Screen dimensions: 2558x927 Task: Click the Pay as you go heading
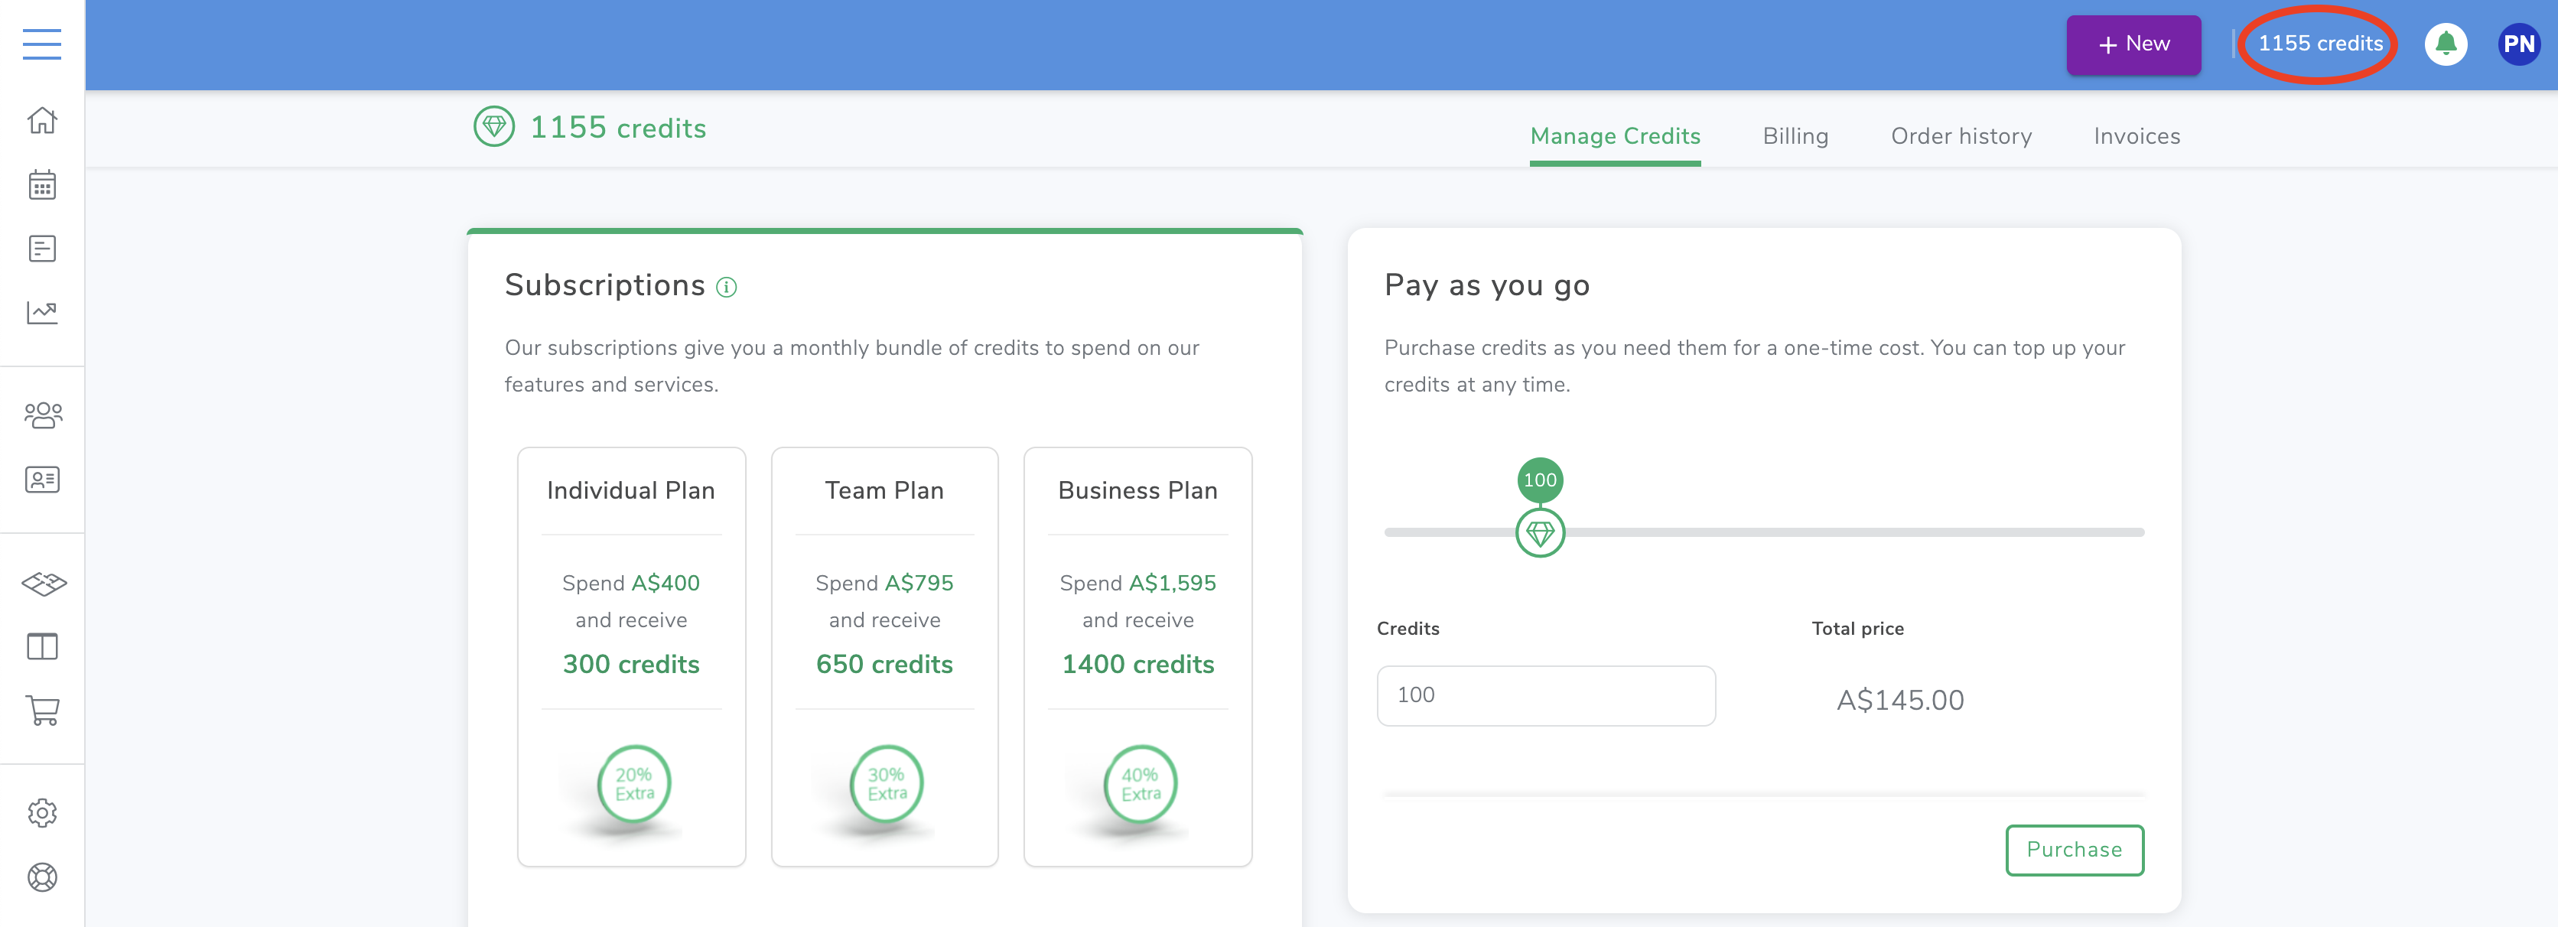pyautogui.click(x=1486, y=286)
